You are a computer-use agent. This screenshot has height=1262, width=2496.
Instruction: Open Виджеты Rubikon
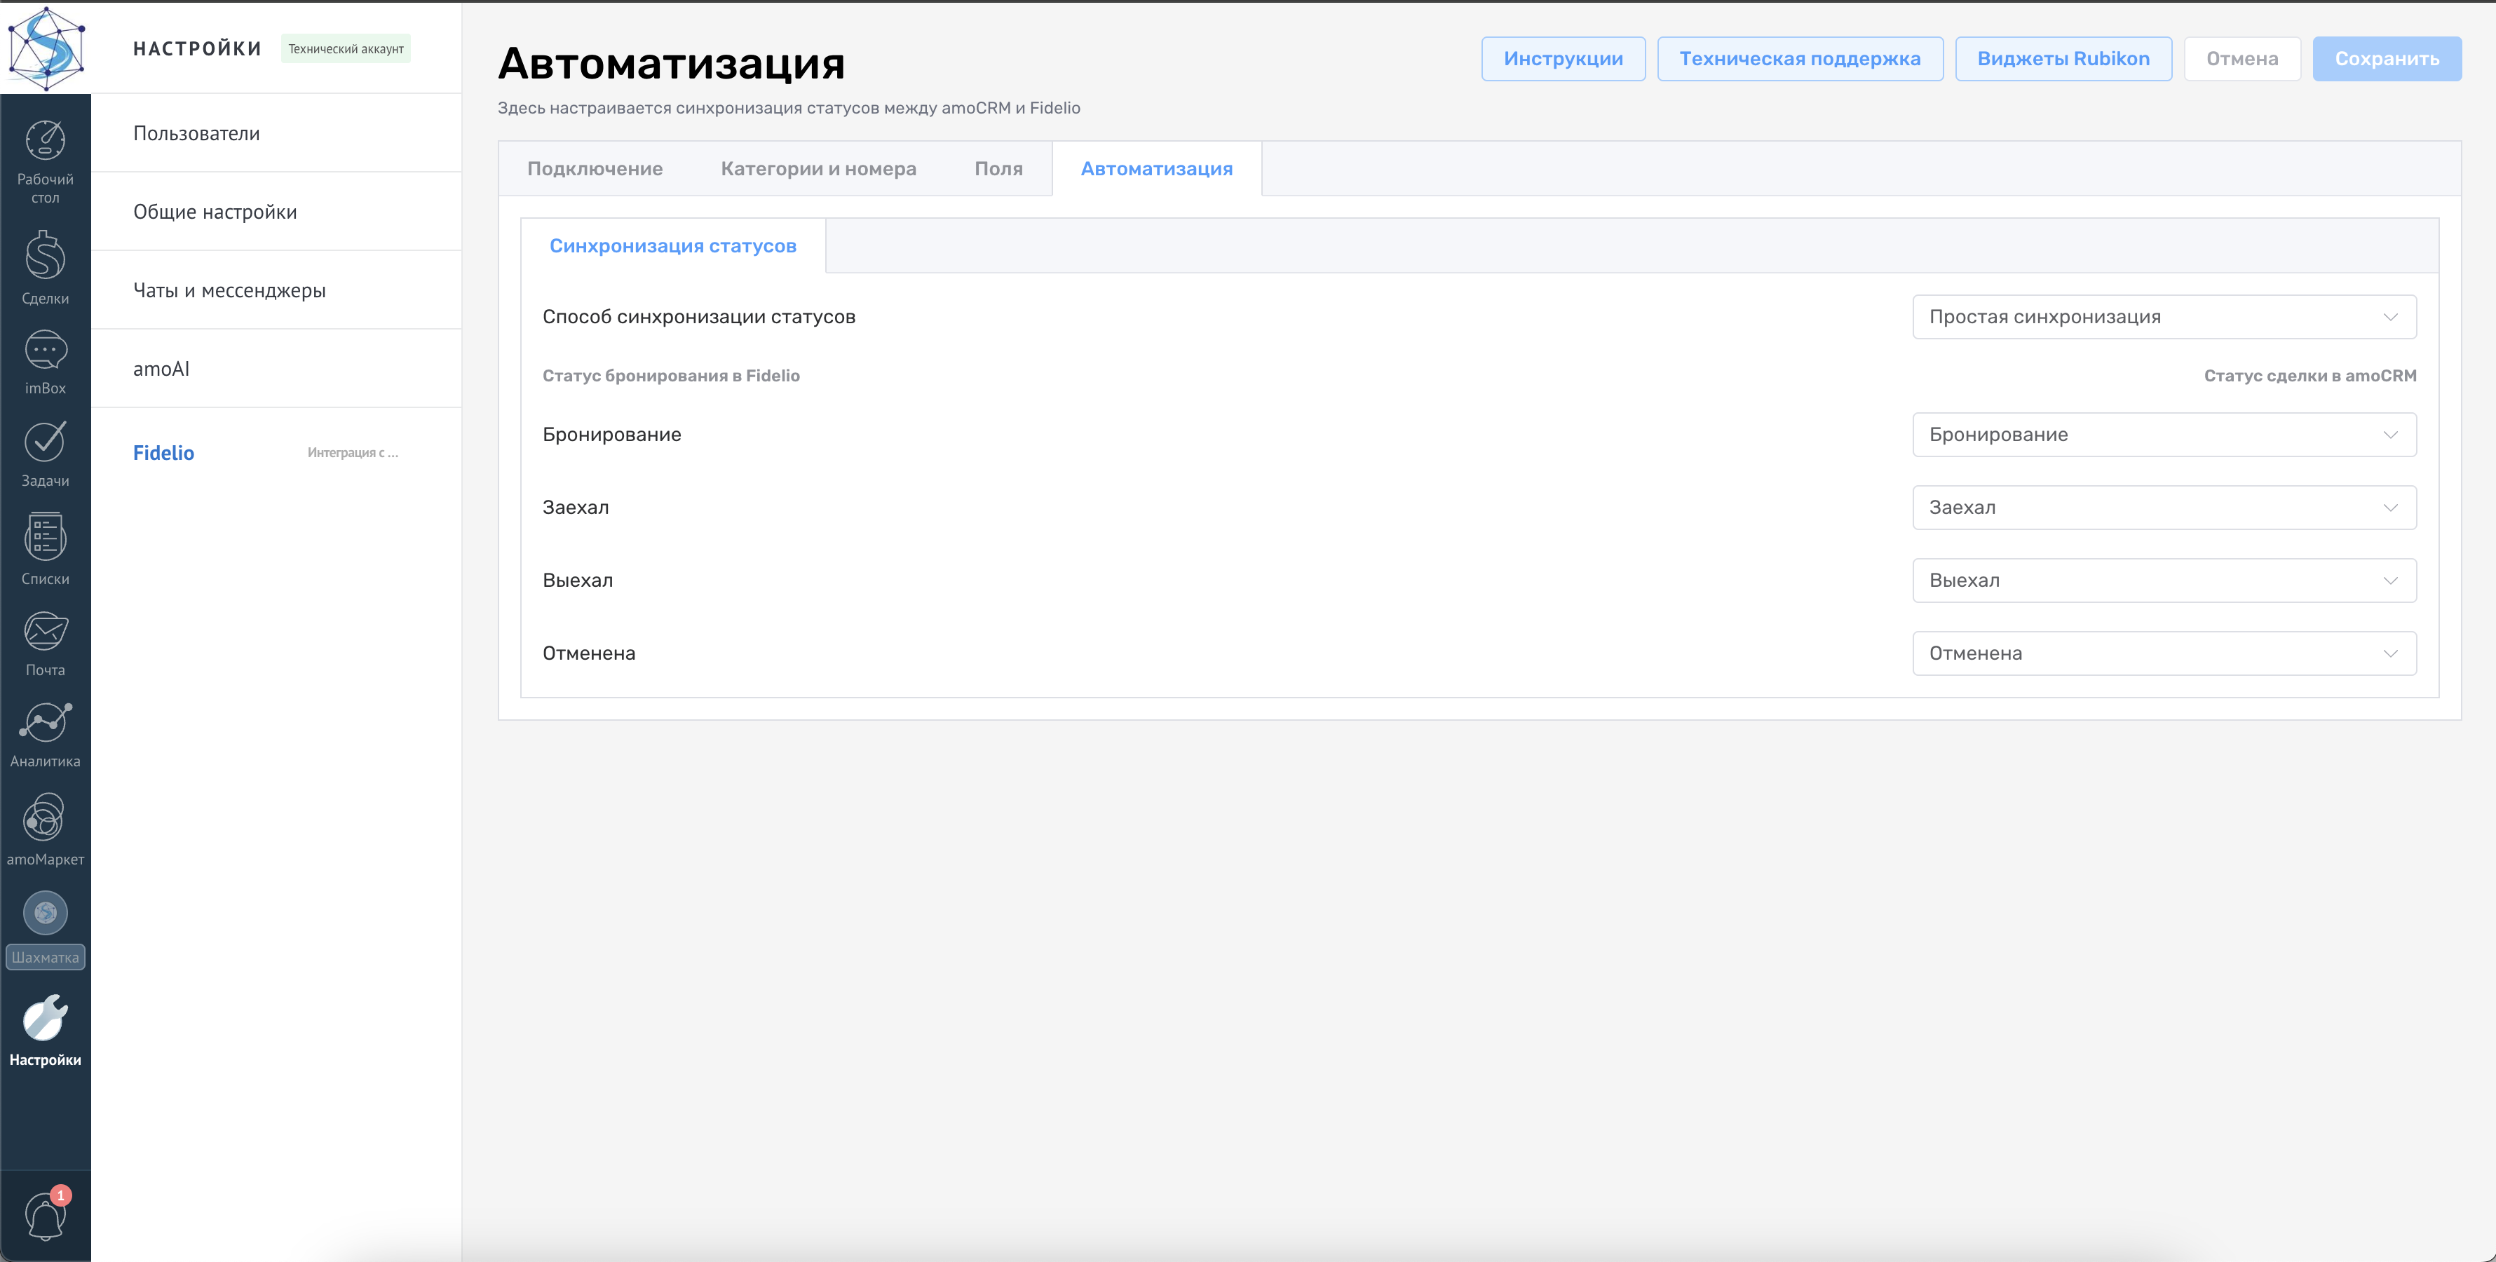2064,58
